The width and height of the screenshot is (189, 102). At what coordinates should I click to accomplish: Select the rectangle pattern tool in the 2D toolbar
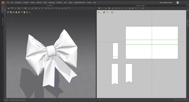pyautogui.click(x=109, y=8)
